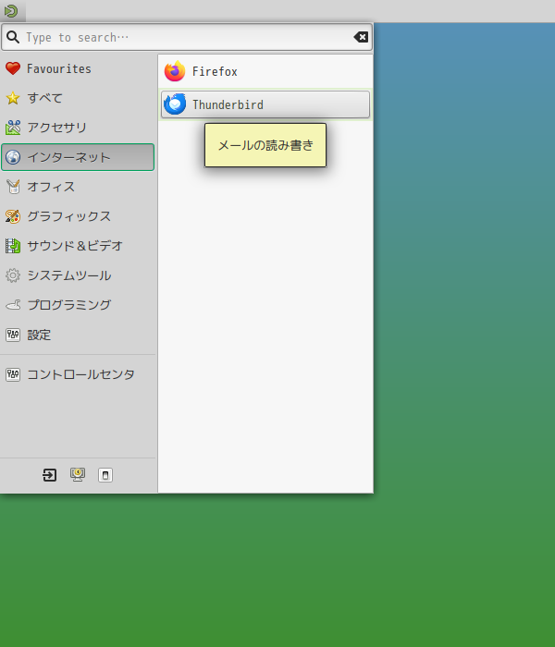Click the scissors アクセサリ icon
Image resolution: width=555 pixels, height=647 pixels.
pyautogui.click(x=13, y=128)
